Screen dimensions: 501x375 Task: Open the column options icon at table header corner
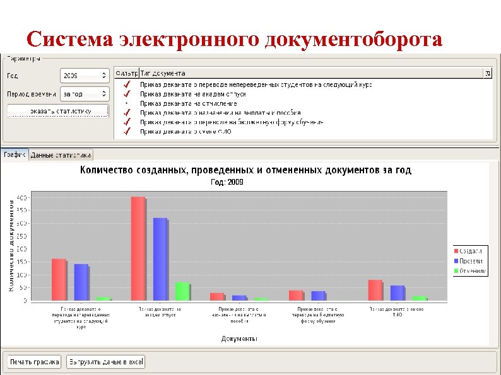coord(488,73)
